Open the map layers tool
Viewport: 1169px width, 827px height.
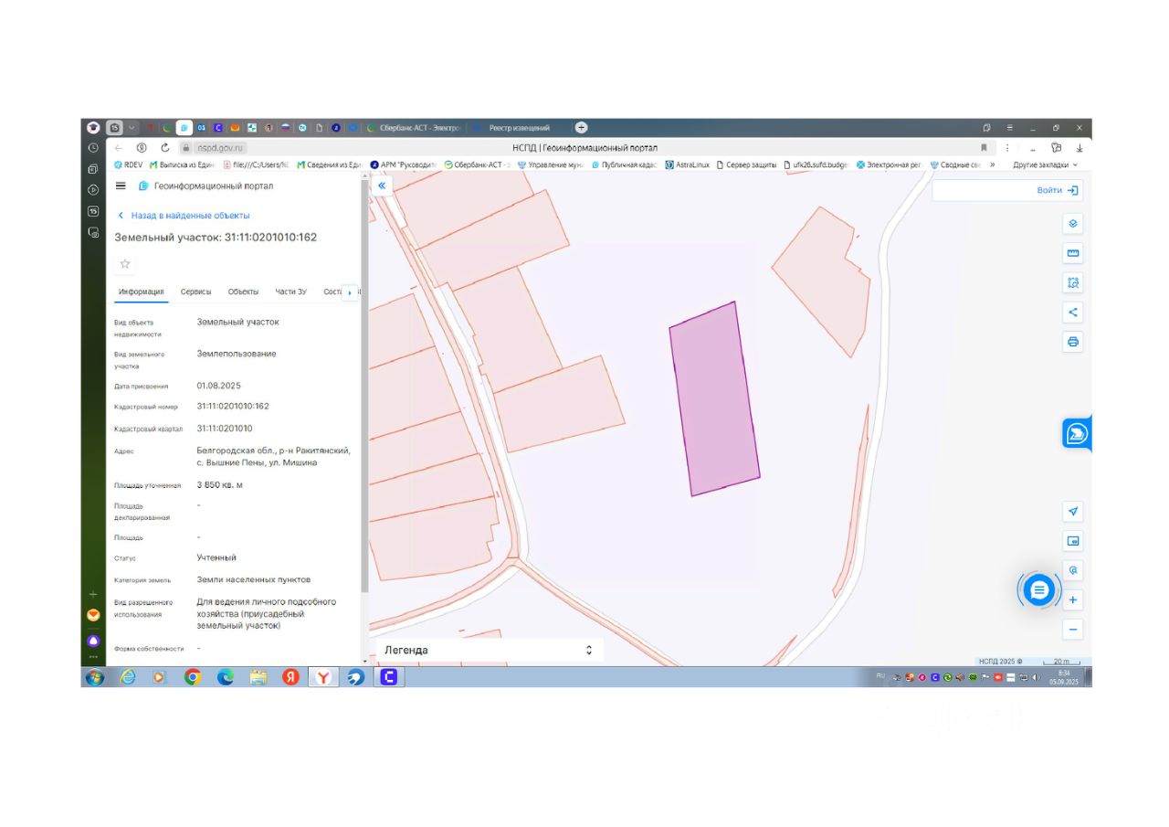(x=1073, y=224)
